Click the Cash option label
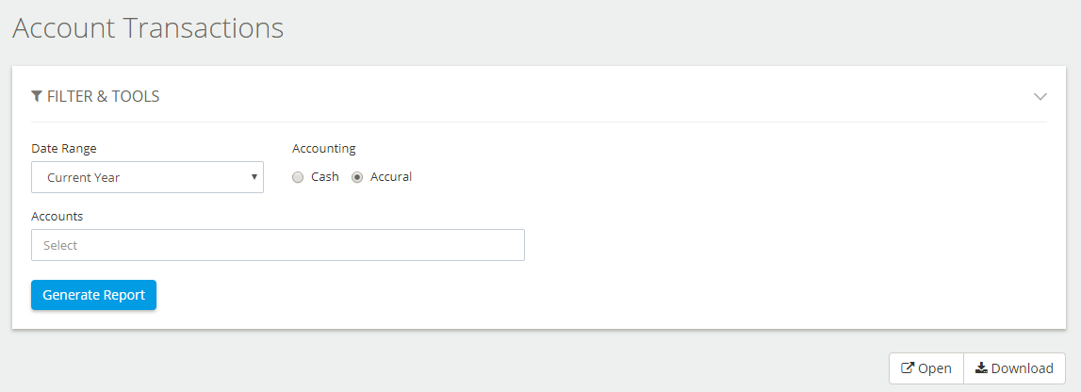Screen dimensions: 1081x392 [x=325, y=176]
